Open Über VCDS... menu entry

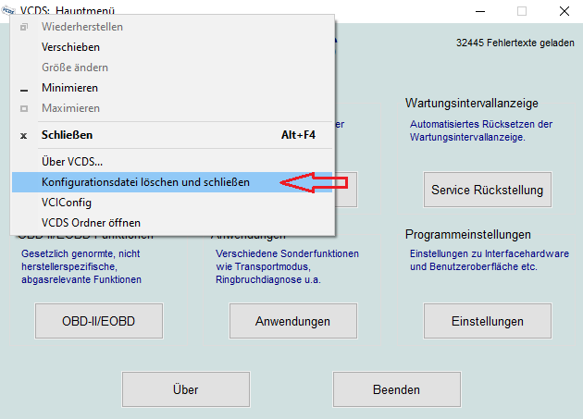click(172, 162)
